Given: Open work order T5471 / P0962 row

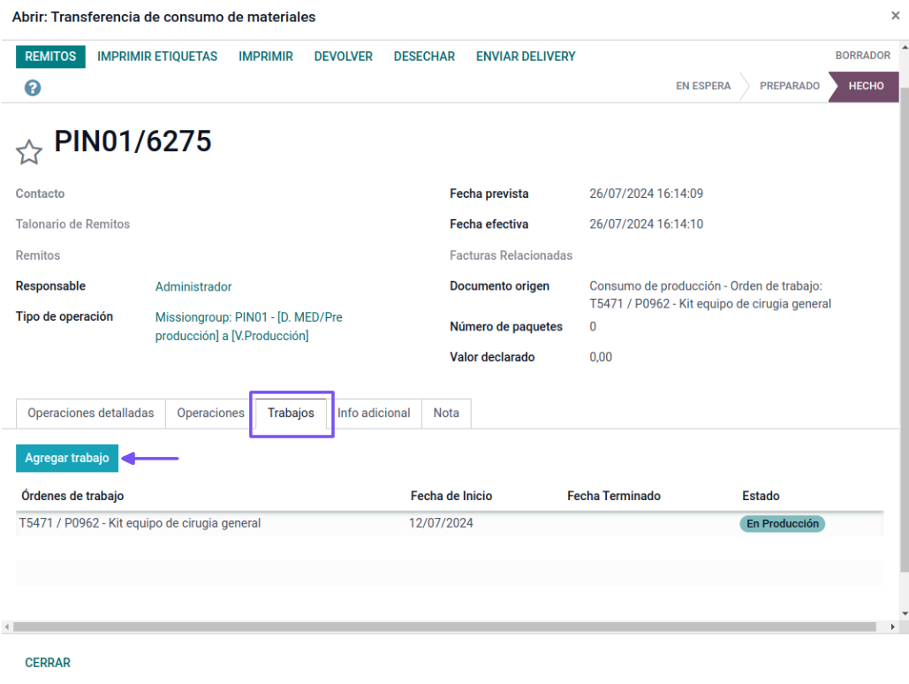Looking at the screenshot, I should click(140, 523).
